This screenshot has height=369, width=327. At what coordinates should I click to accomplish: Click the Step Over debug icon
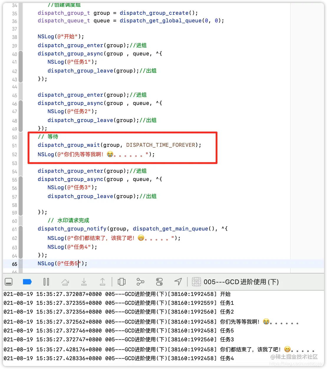point(65,282)
